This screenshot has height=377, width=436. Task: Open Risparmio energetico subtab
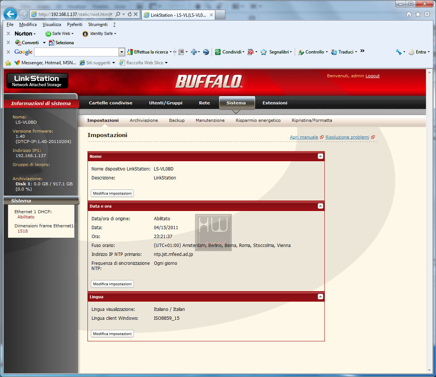point(258,120)
